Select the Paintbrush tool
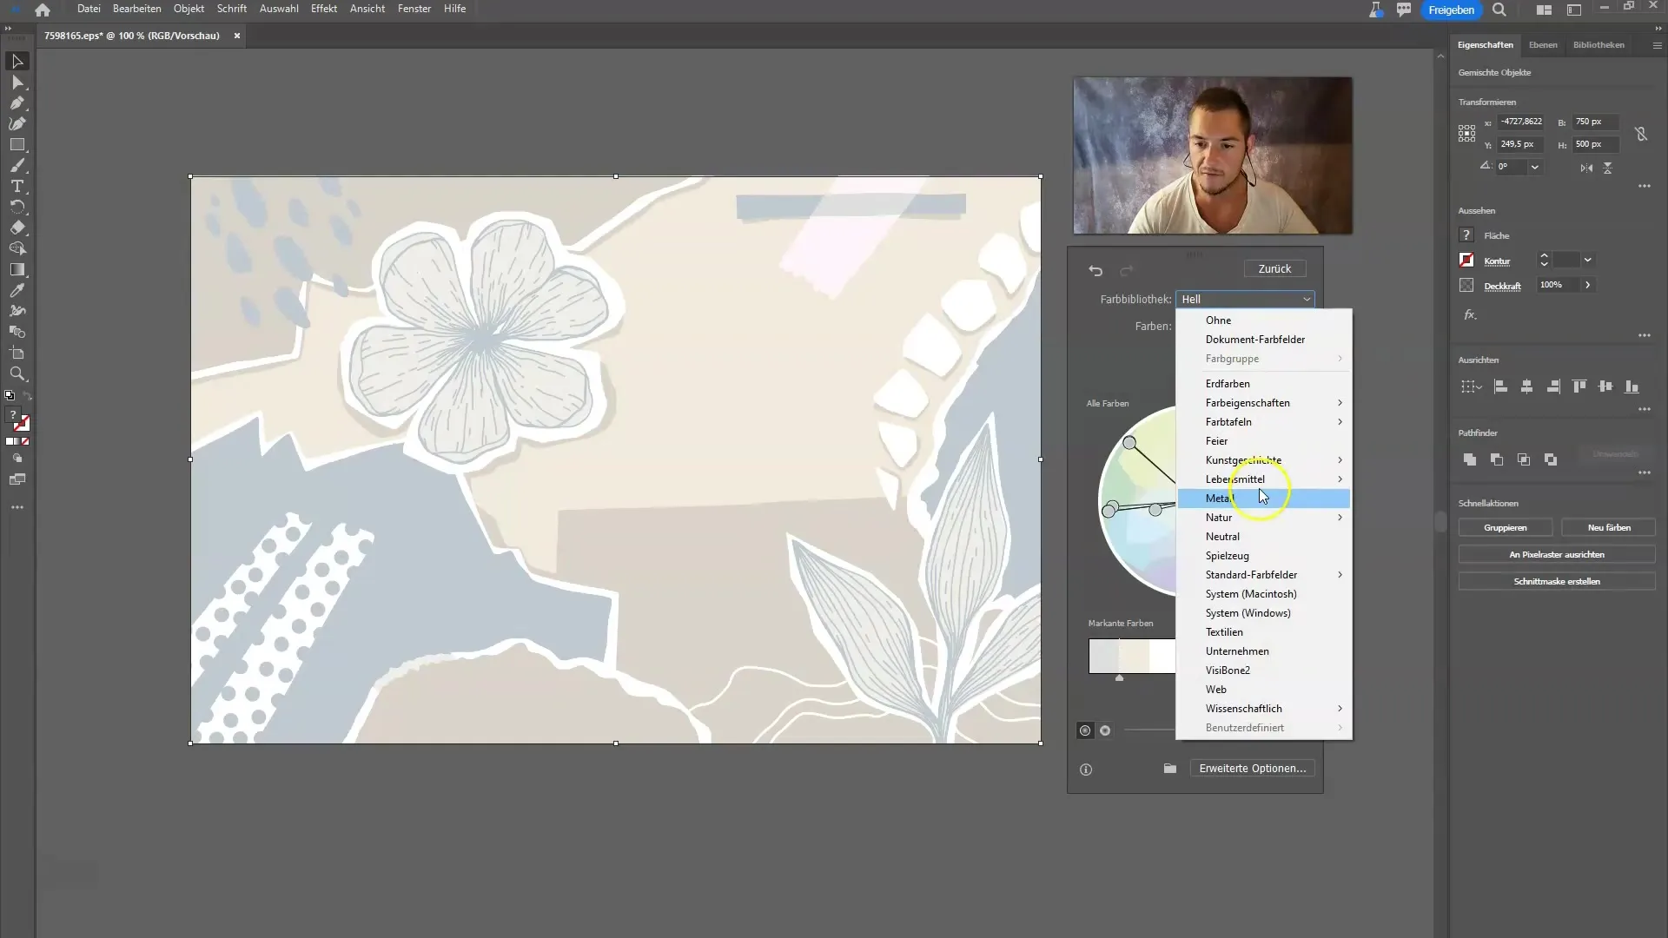This screenshot has width=1668, height=938. pyautogui.click(x=17, y=166)
